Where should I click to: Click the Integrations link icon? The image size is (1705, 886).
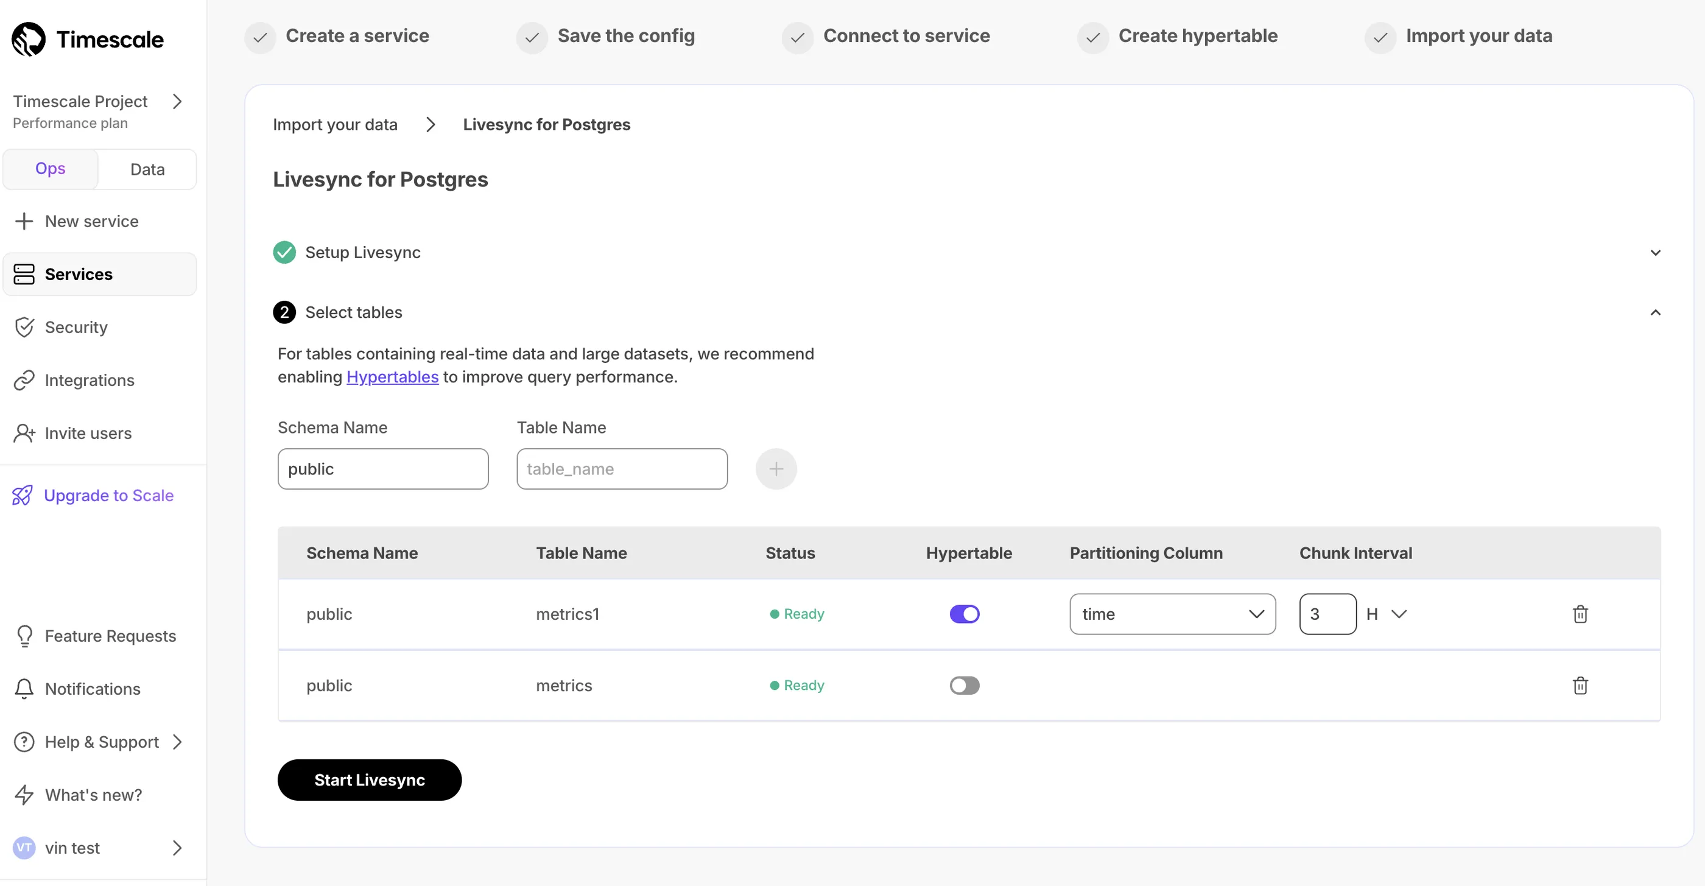coord(24,380)
